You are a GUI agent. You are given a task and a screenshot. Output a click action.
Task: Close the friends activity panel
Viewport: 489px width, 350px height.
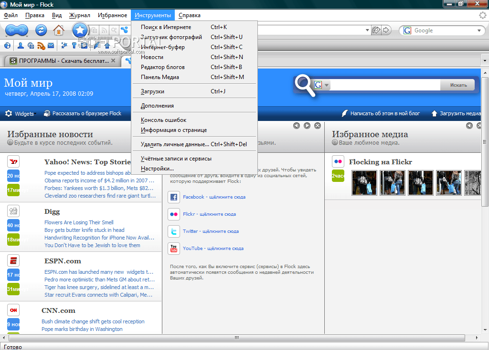[318, 126]
